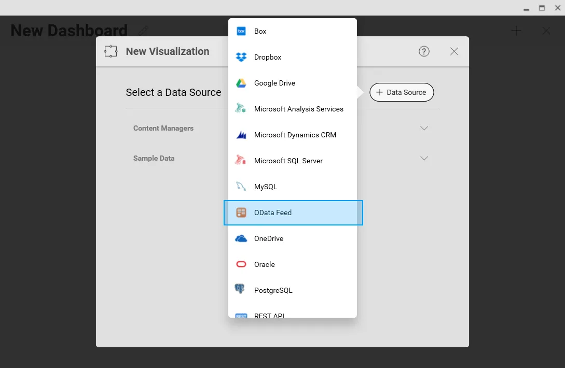Select the MySQL connector icon
The width and height of the screenshot is (565, 368).
pos(241,187)
